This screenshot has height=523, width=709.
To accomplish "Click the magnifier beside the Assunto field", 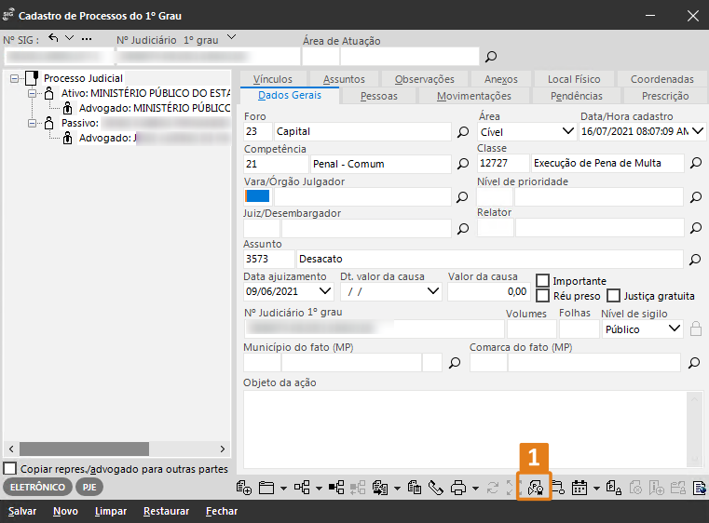I will pos(695,259).
